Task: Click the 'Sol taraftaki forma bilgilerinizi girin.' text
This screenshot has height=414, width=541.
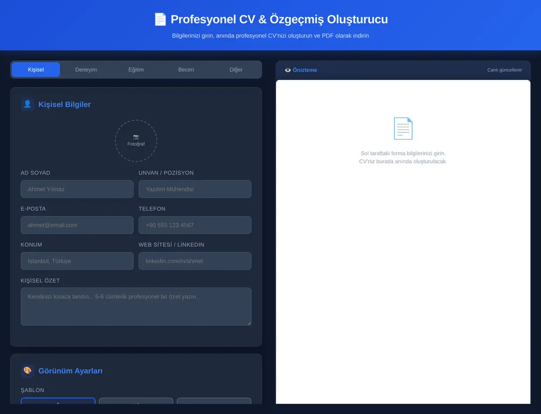Action: coord(403,153)
